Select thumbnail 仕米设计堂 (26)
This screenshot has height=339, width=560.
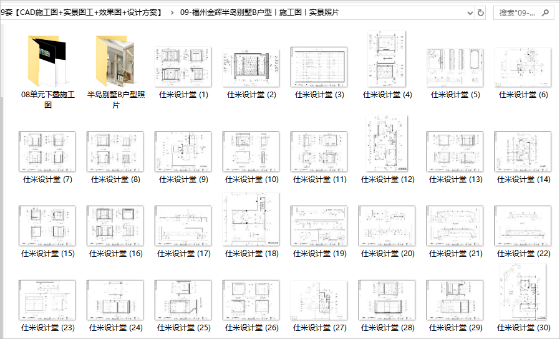pyautogui.click(x=251, y=300)
